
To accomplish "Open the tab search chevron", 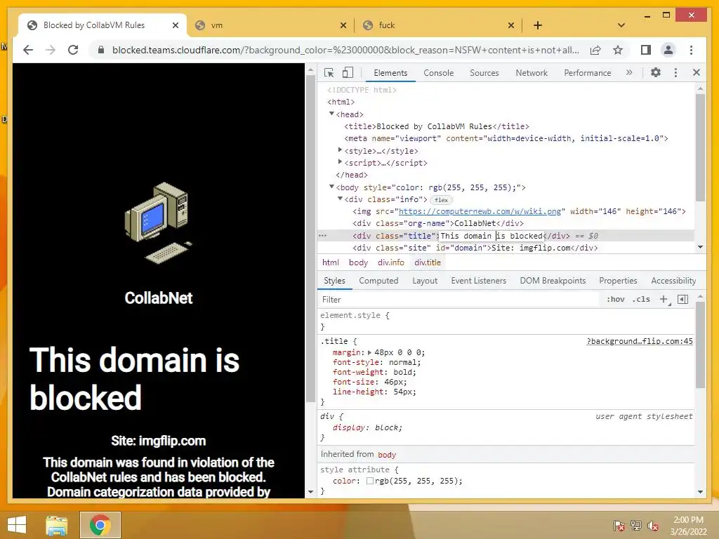I will (621, 25).
